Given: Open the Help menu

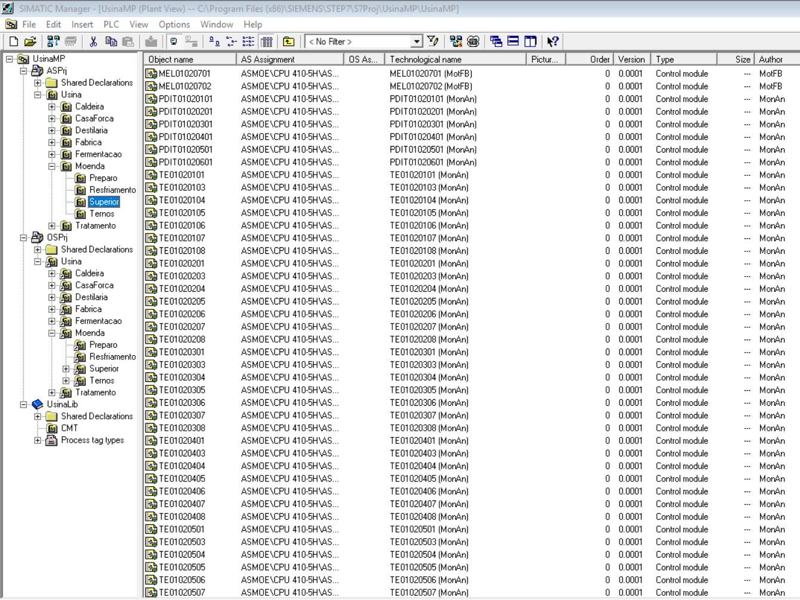Looking at the screenshot, I should coord(253,24).
